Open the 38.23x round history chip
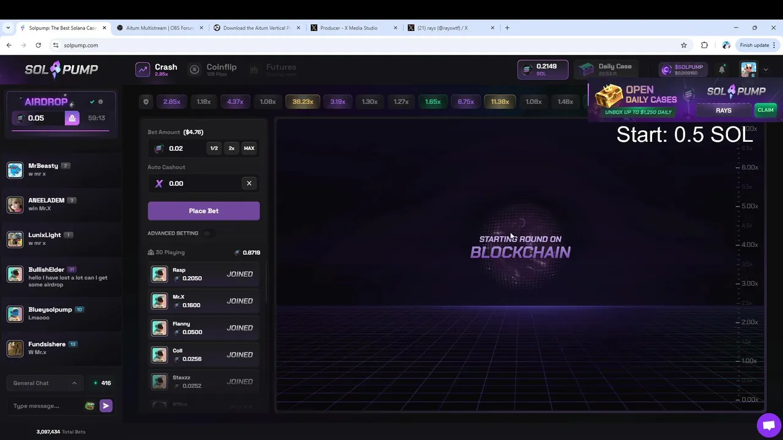This screenshot has width=783, height=440. coord(303,101)
